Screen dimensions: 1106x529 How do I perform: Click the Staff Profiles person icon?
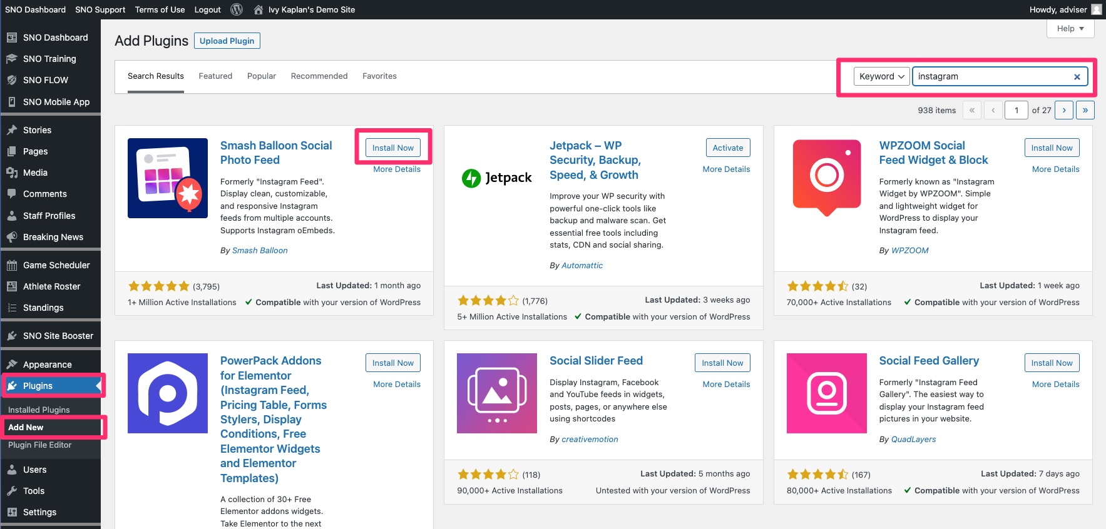[12, 216]
